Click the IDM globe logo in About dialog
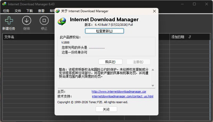The image size is (213, 122). pos(62,21)
